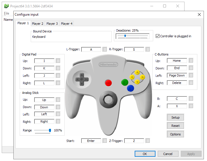Viewport: 207px width, 161px height.
Task: Click square button beside Analog Stick Up
Action: (x=58, y=100)
